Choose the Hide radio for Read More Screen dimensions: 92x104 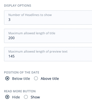tap(7, 97)
